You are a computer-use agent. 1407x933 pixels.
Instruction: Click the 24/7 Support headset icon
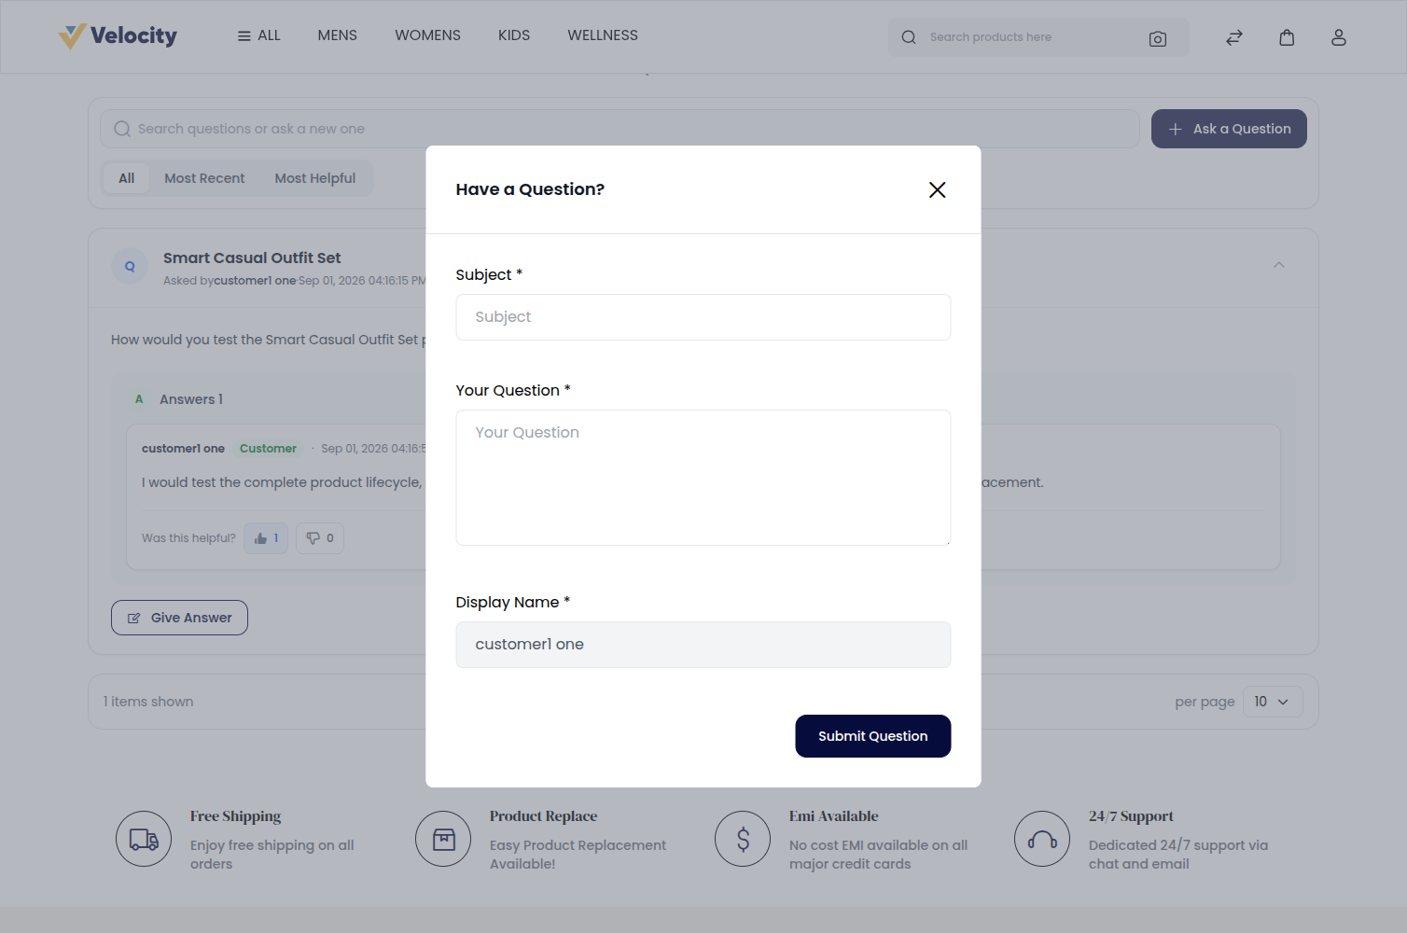point(1042,839)
